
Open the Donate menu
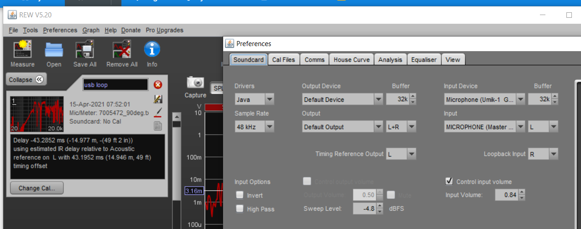tap(131, 30)
